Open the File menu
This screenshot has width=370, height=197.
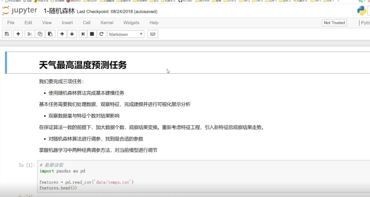pos(11,23)
